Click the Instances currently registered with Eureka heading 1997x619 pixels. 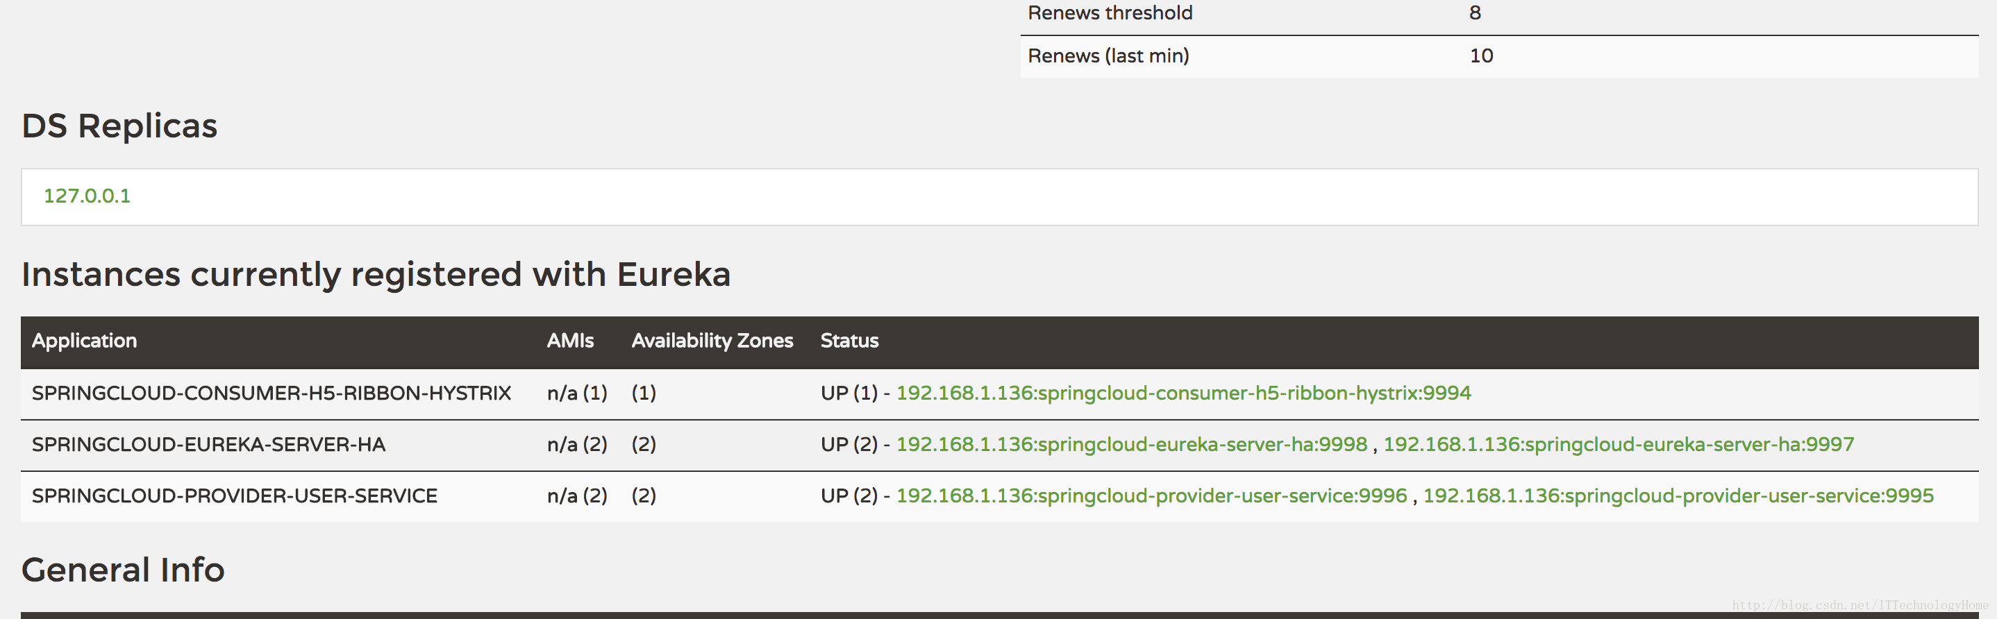pos(376,274)
